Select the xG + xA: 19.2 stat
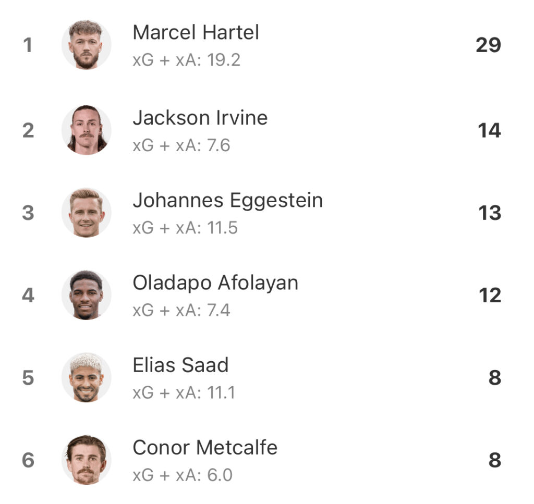This screenshot has height=504, width=534. coord(187,60)
